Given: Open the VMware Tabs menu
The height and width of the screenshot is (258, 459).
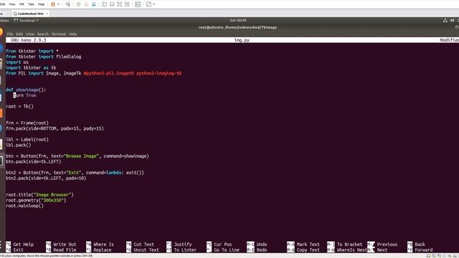Looking at the screenshot, I should coord(31,4).
